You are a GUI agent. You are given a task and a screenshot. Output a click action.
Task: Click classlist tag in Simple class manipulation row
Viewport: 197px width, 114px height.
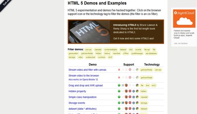click(144, 97)
